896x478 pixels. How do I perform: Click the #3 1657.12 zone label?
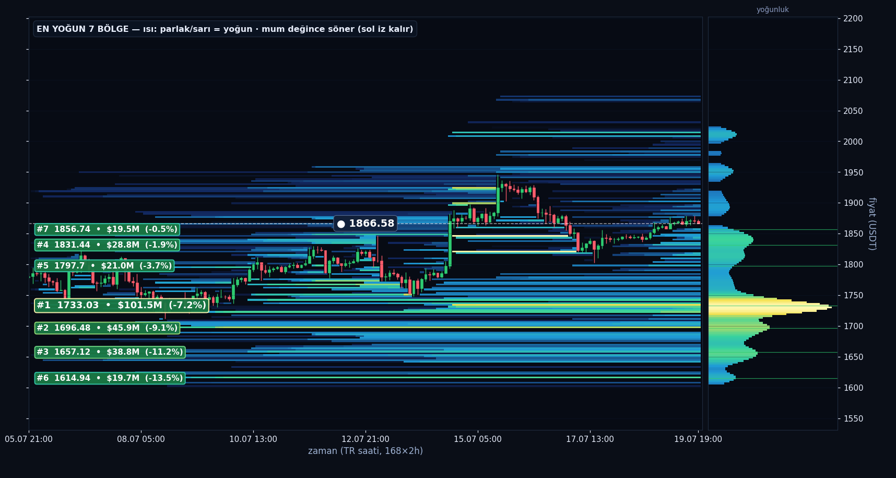(x=110, y=352)
